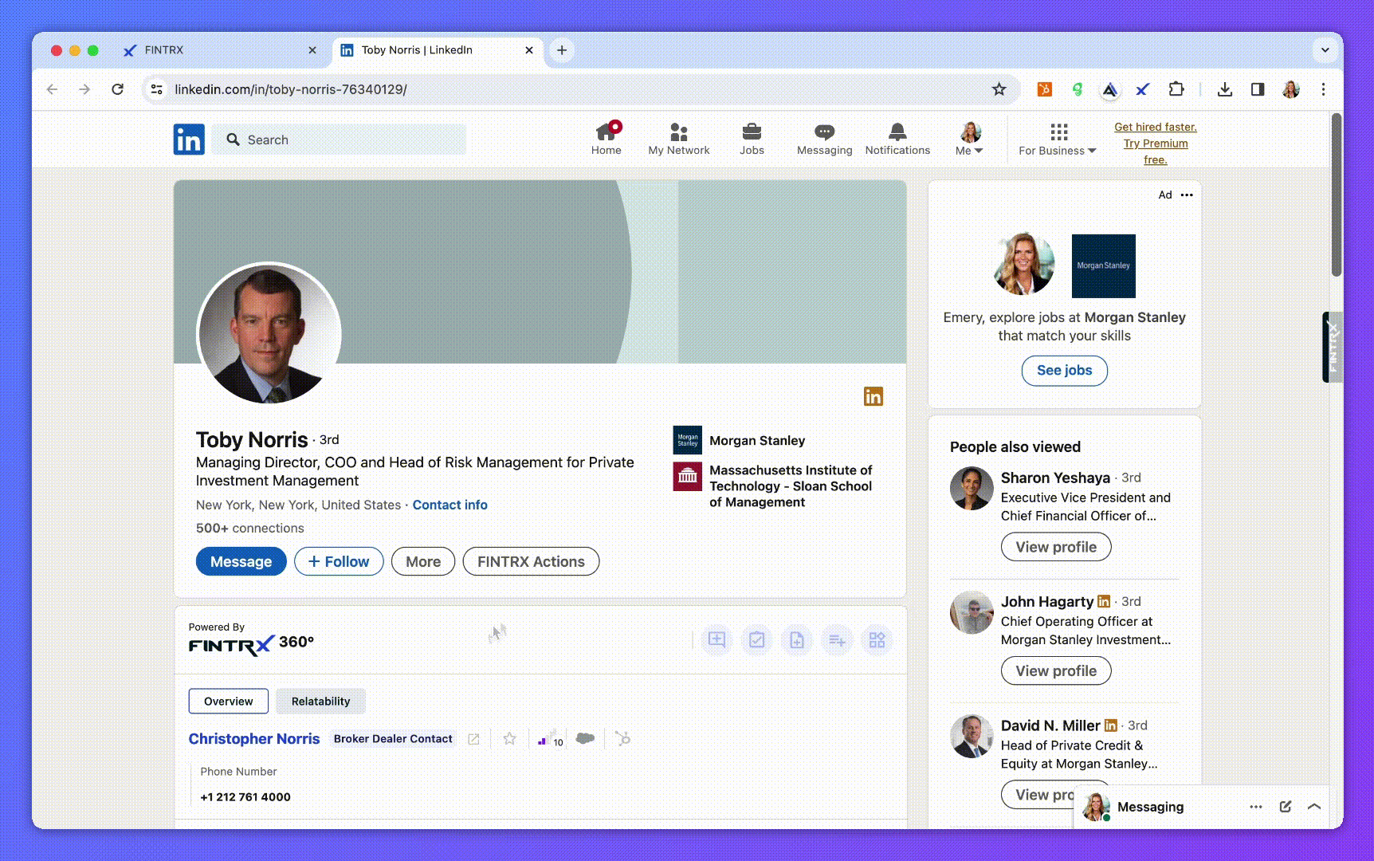The height and width of the screenshot is (861, 1374).
Task: Open the More actions button
Action: pyautogui.click(x=423, y=561)
